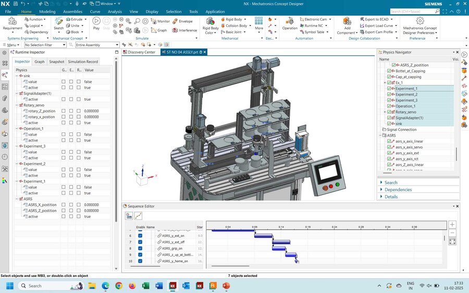The image size is (469, 293).
Task: Open Mechatronics Concept Designer Preferences
Action: click(x=419, y=26)
